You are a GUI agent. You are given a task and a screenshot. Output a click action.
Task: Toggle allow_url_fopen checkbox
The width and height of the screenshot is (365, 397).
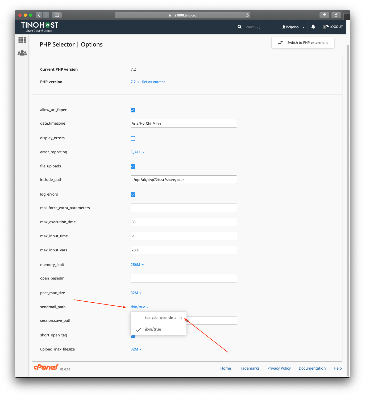[133, 110]
